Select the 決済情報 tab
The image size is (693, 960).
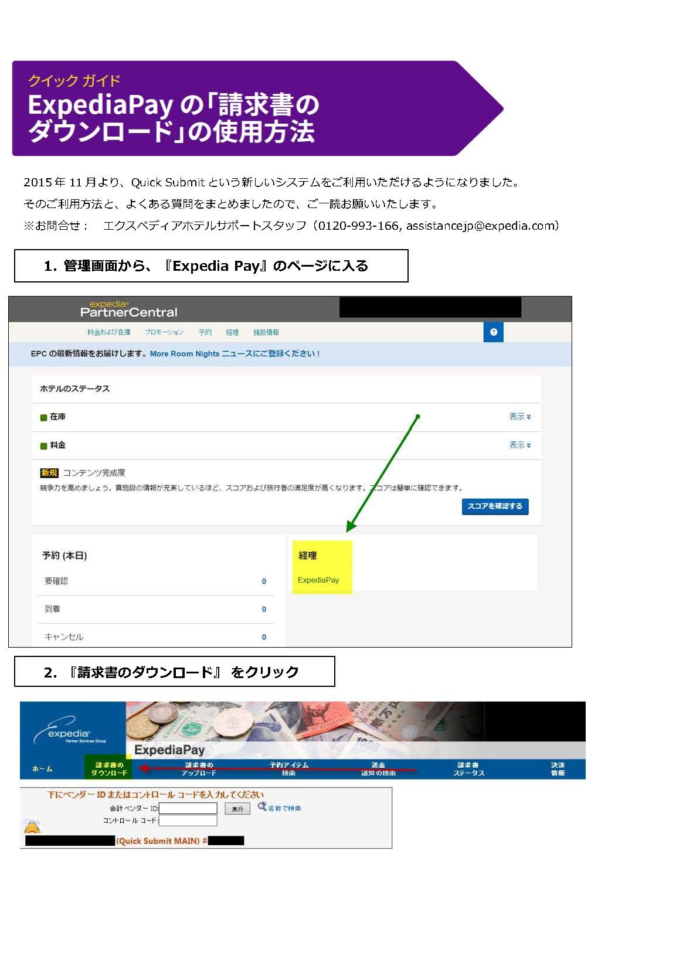pyautogui.click(x=558, y=769)
